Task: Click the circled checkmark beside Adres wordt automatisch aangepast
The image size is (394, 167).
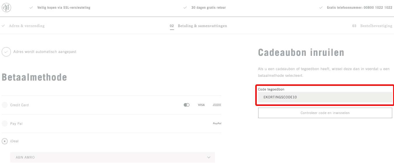Action: coord(6,52)
